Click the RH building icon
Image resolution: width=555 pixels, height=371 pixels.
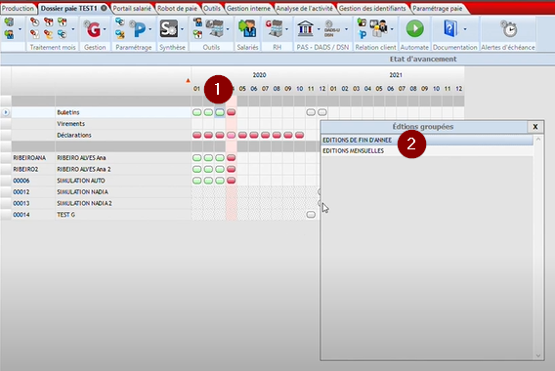275,28
